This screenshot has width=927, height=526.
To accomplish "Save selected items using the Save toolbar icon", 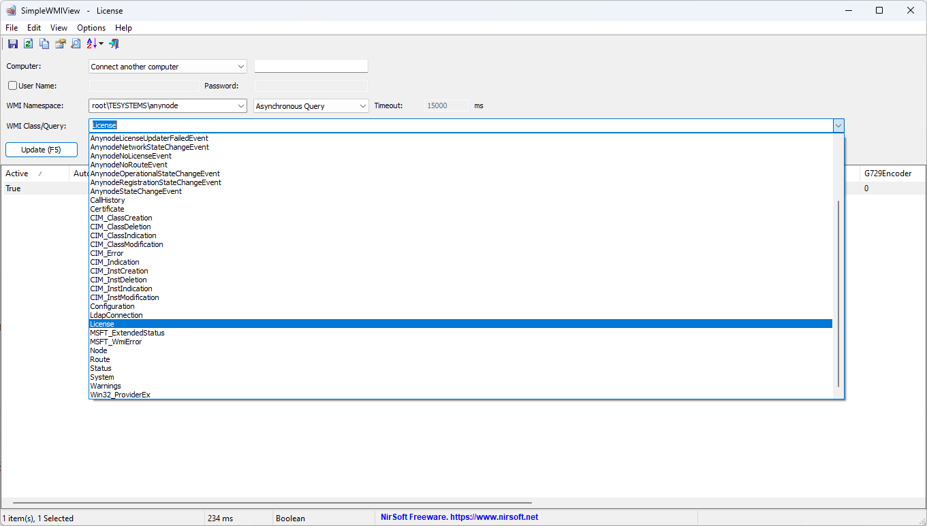I will [12, 44].
